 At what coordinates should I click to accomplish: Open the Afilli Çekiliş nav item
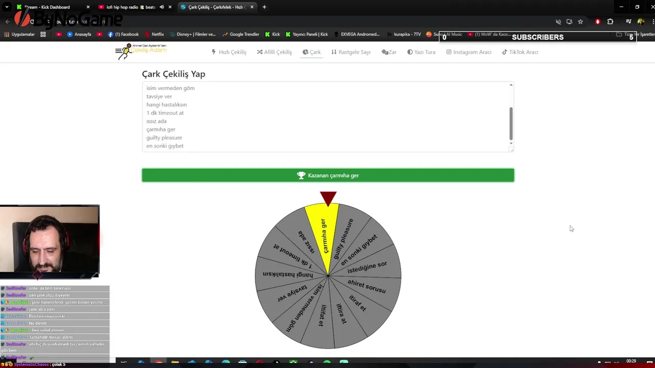[x=274, y=52]
